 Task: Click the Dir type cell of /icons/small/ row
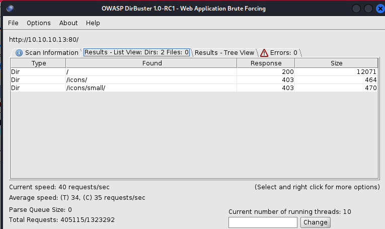(38, 88)
